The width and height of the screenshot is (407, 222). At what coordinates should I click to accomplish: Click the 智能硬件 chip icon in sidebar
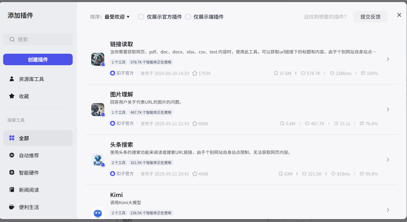point(12,173)
